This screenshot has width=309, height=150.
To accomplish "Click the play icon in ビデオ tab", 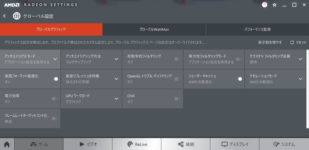I will (x=82, y=144).
